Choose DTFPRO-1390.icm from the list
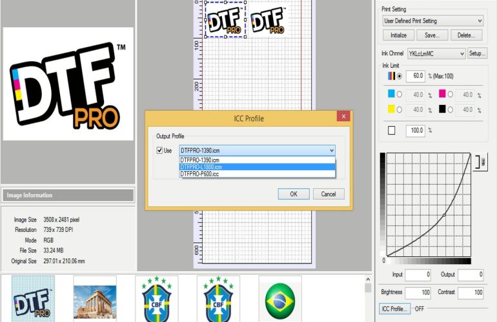The width and height of the screenshot is (497, 322). [257, 160]
